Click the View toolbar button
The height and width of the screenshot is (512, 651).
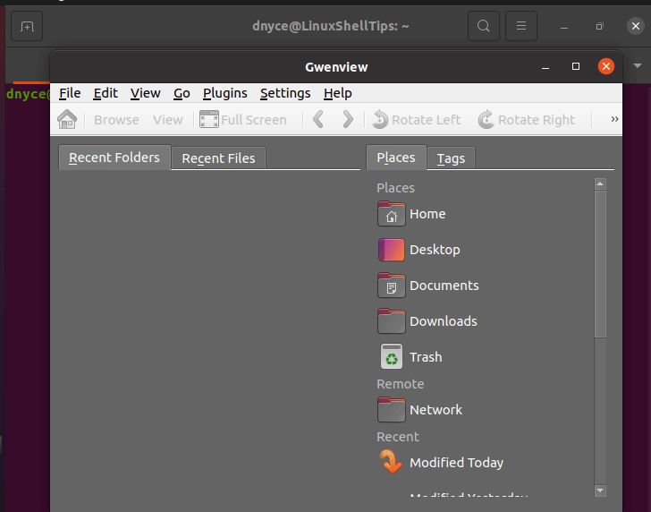coord(168,120)
